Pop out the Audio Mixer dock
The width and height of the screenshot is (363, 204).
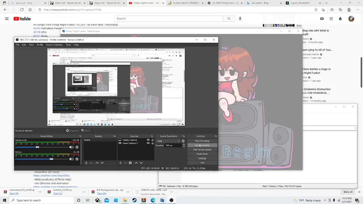(80, 136)
